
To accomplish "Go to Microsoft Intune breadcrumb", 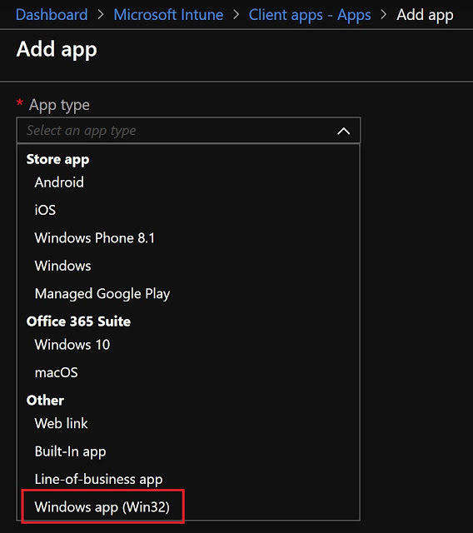I will 168,15.
